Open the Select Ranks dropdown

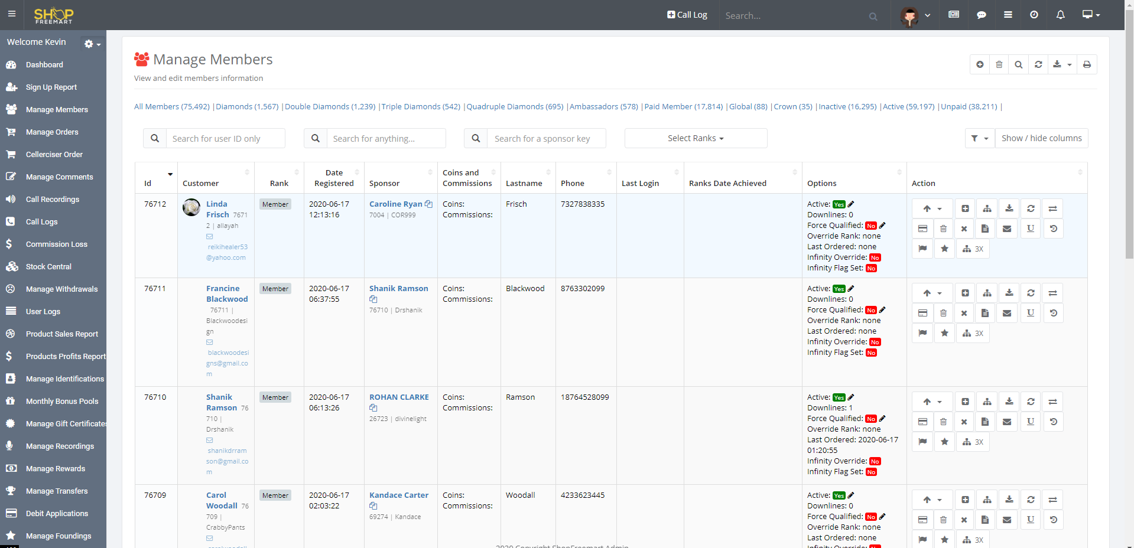[696, 138]
